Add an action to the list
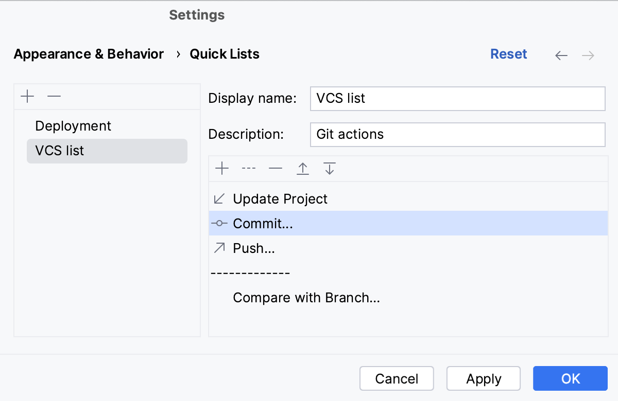The height and width of the screenshot is (401, 618). pos(222,168)
